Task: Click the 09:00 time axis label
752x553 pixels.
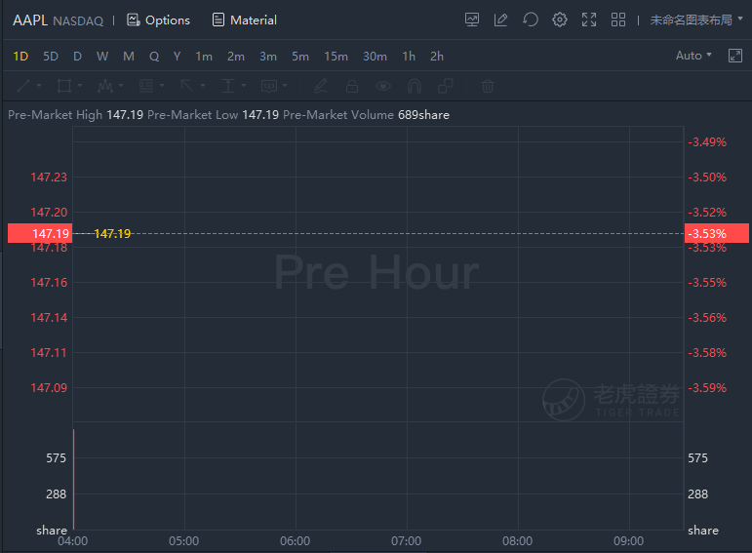Action: pyautogui.click(x=629, y=541)
